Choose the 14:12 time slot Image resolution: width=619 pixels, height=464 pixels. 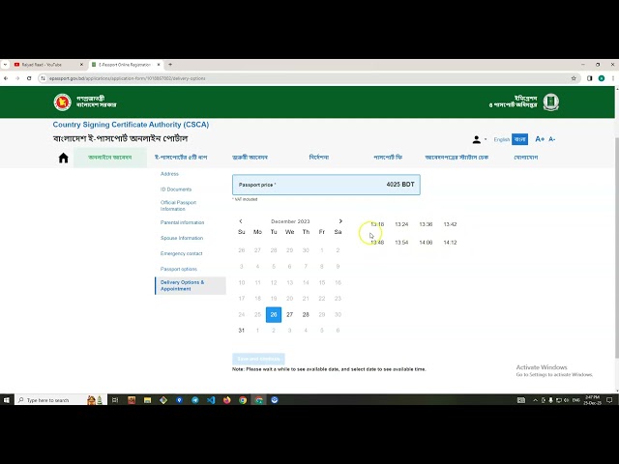click(450, 243)
